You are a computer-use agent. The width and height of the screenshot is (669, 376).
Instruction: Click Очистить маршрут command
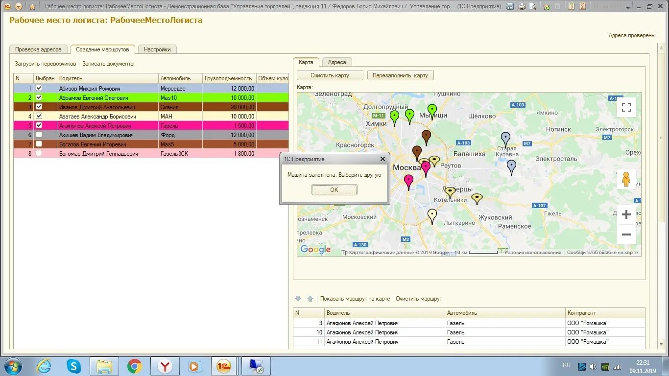[x=419, y=299]
